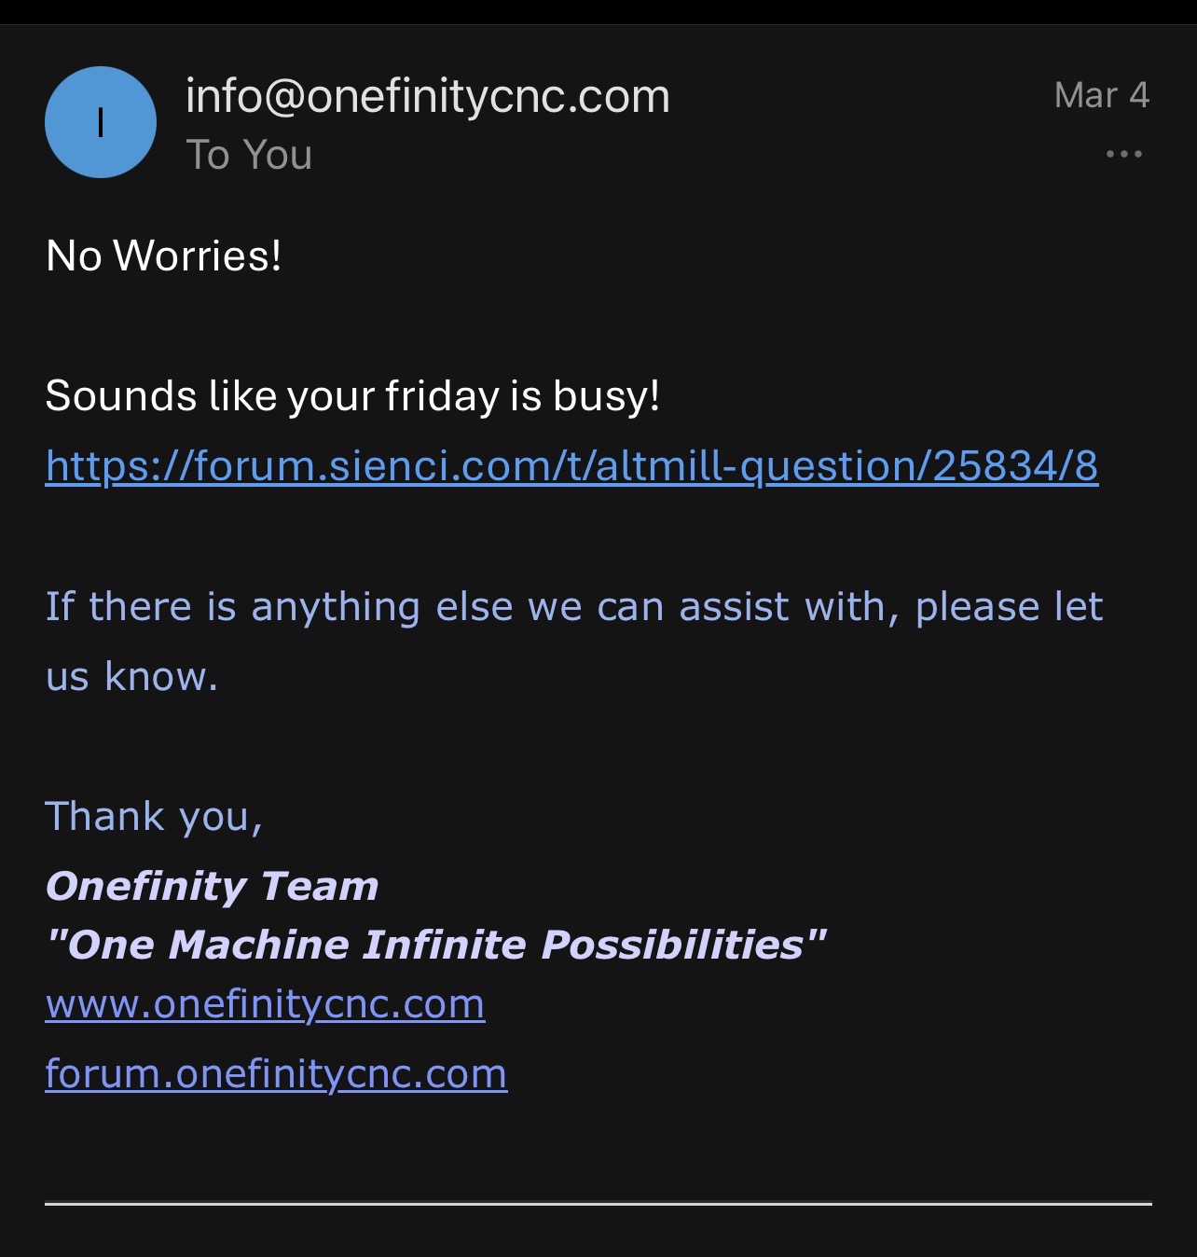Open the forum.onefinitycnc.com link
The height and width of the screenshot is (1257, 1197).
point(276,1073)
